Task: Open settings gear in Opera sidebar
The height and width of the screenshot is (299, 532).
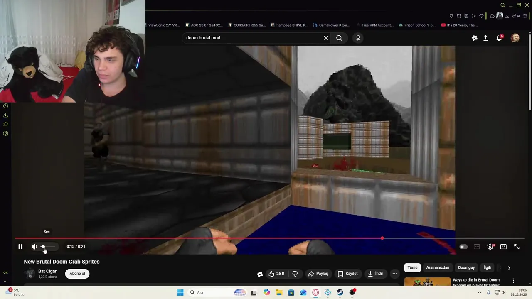Action: 5,133
